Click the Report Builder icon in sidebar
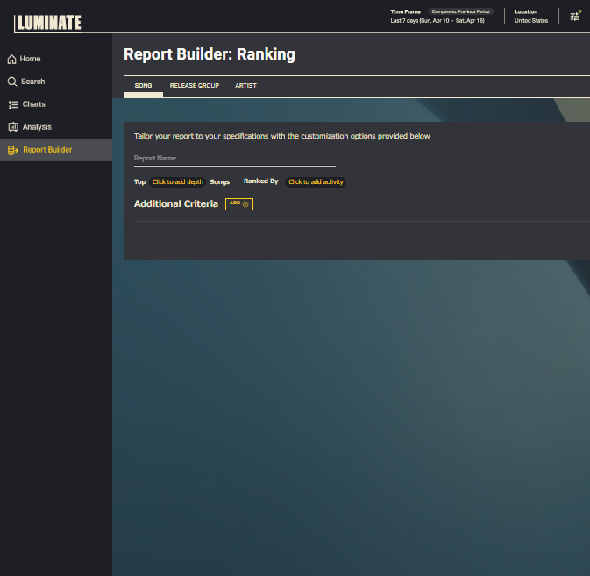The width and height of the screenshot is (590, 576). tap(11, 150)
